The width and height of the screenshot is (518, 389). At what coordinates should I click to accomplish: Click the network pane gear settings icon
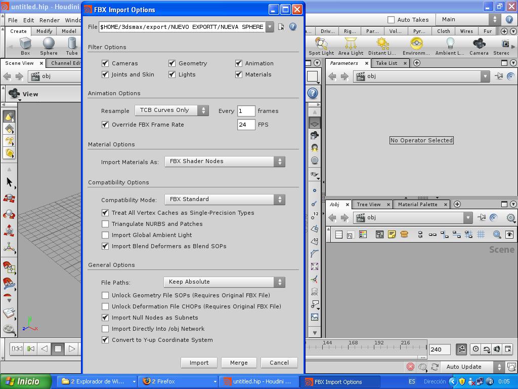tap(511, 218)
